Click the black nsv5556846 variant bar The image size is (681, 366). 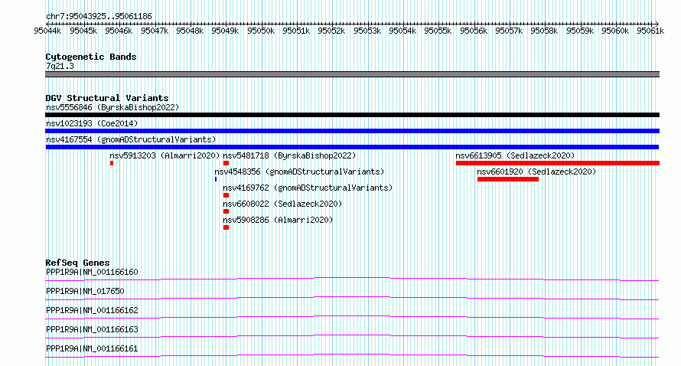(x=352, y=115)
